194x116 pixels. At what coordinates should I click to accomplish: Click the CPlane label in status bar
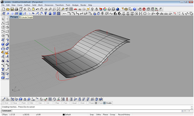pyautogui.click(x=5, y=114)
